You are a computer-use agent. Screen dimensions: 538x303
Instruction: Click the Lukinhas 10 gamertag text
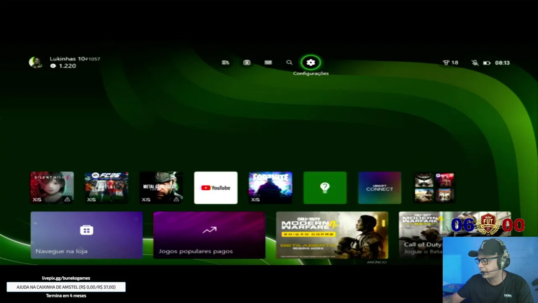click(67, 59)
